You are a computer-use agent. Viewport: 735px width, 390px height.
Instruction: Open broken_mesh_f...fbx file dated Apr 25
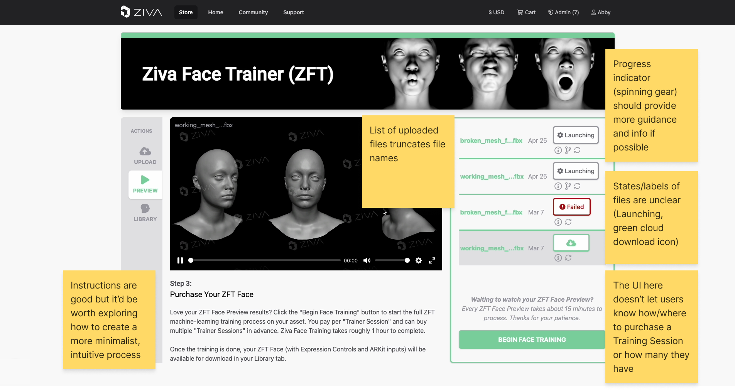tap(491, 141)
